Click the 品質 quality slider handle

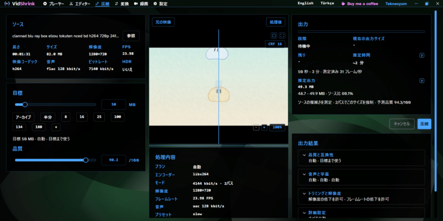(86, 160)
